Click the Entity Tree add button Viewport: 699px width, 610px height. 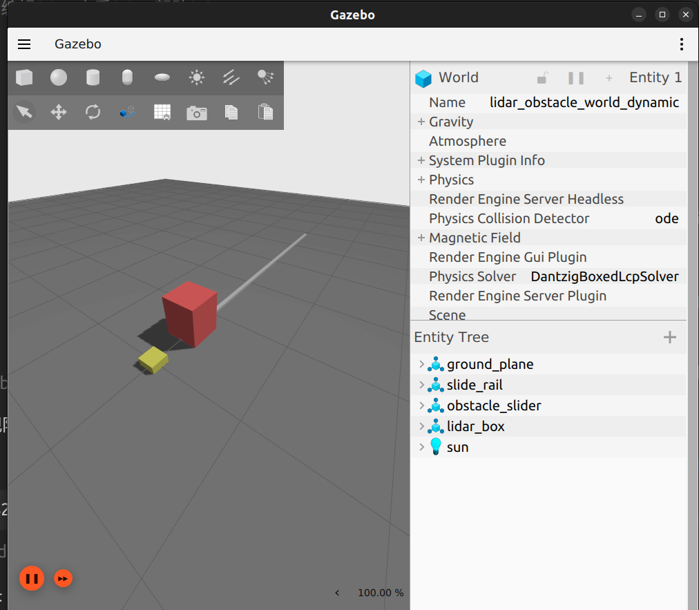[669, 337]
